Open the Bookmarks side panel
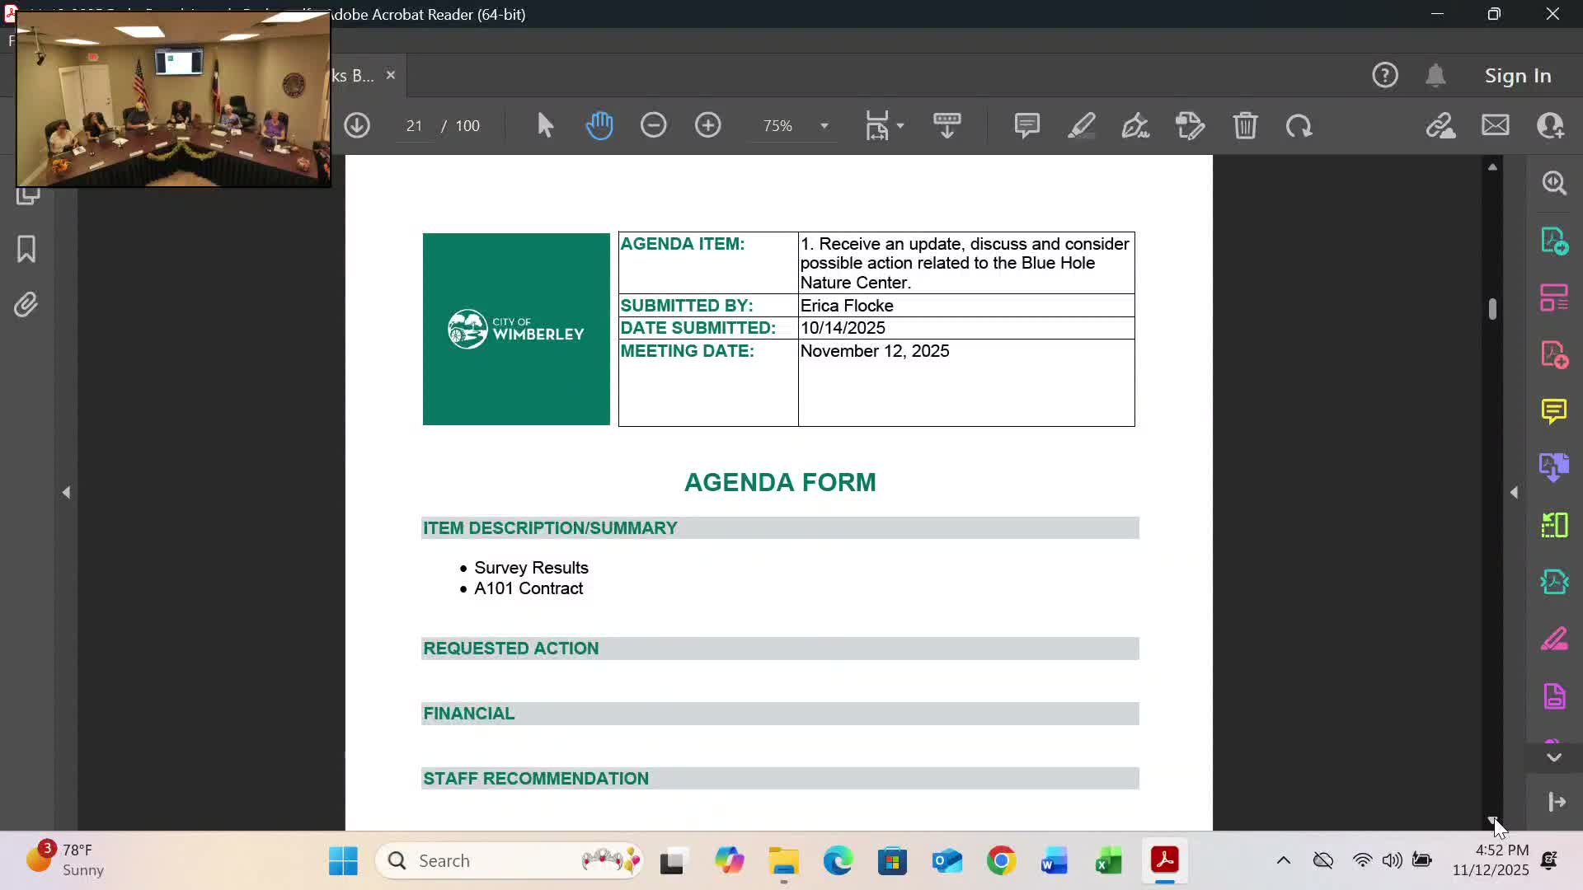 (x=26, y=249)
